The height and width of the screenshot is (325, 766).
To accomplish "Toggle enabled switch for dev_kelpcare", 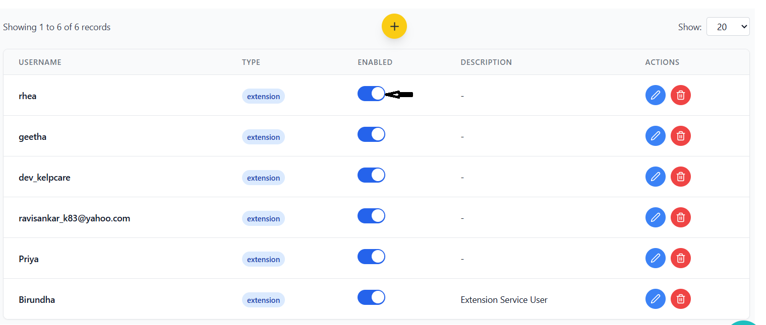I will (371, 175).
